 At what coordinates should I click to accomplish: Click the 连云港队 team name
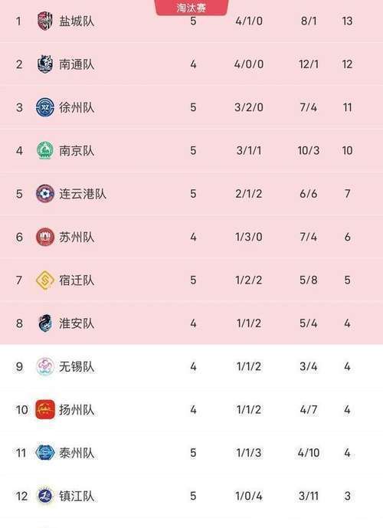tap(83, 194)
